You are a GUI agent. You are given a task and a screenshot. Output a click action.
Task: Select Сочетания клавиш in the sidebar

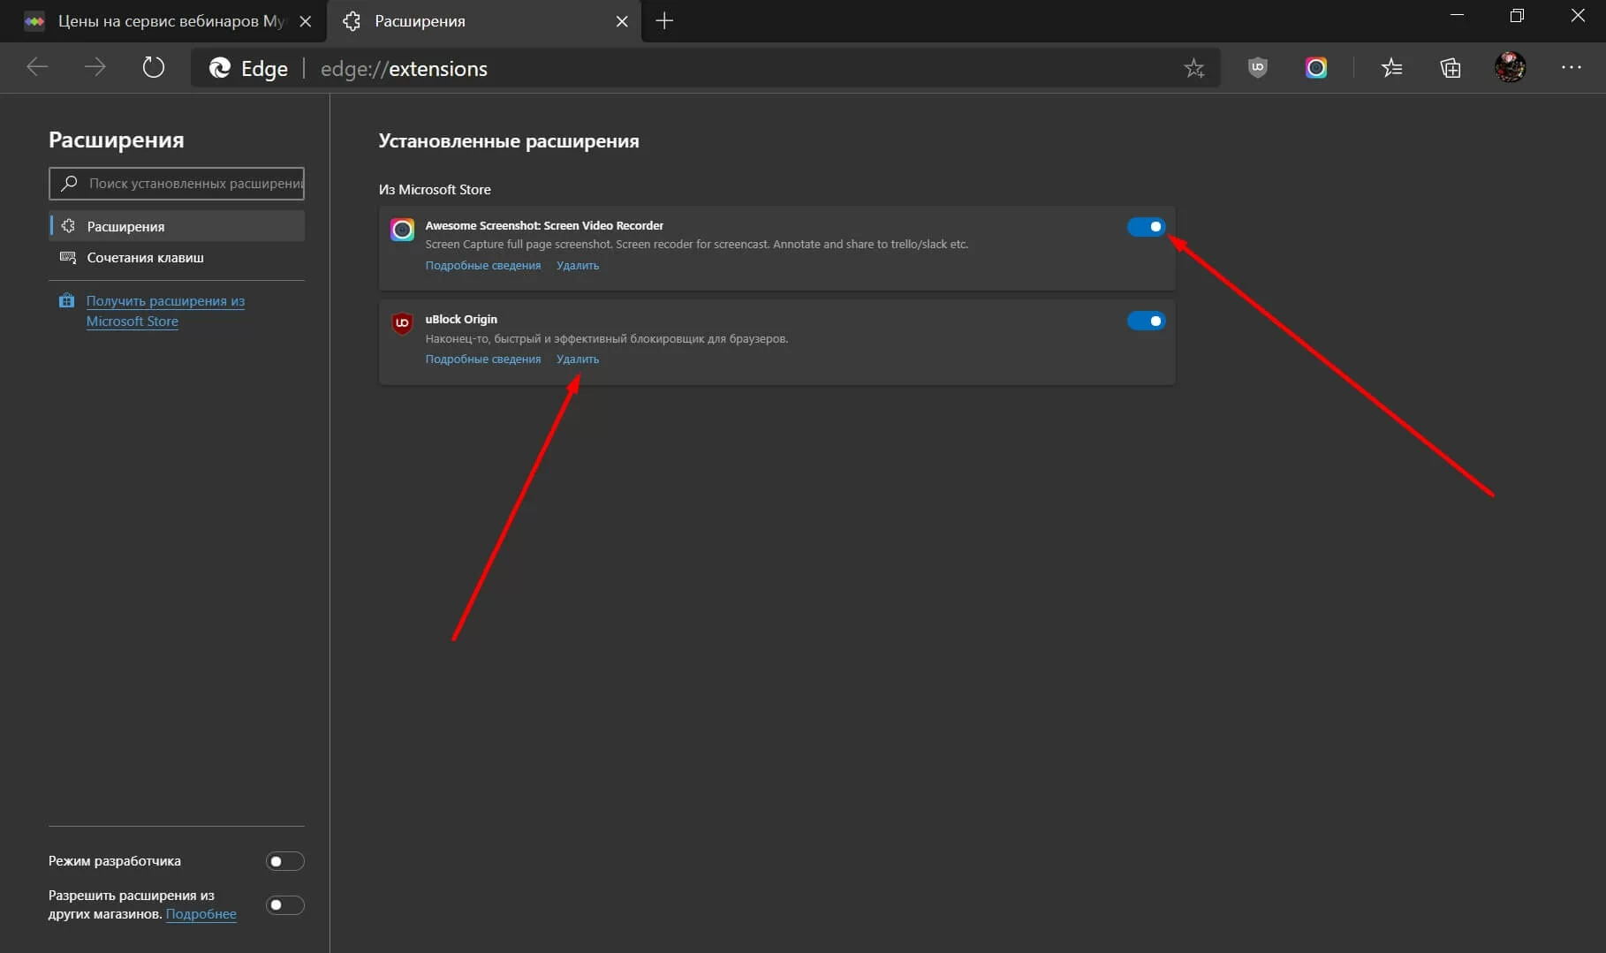[177, 258]
